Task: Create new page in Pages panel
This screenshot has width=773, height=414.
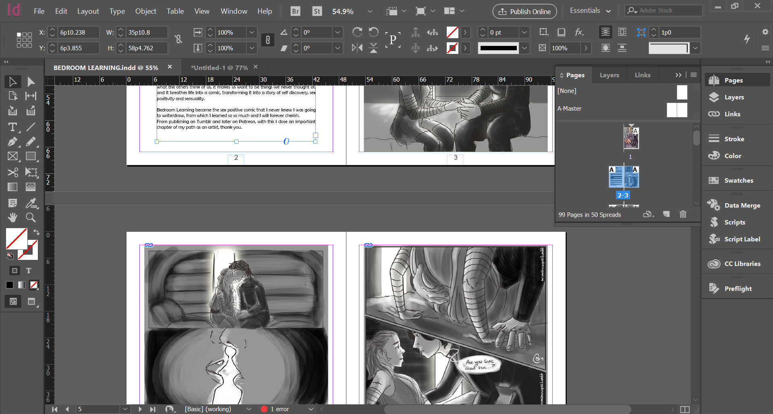Action: tap(666, 214)
